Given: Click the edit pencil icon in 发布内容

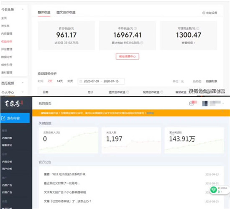Looking at the screenshot, I should [3, 118].
